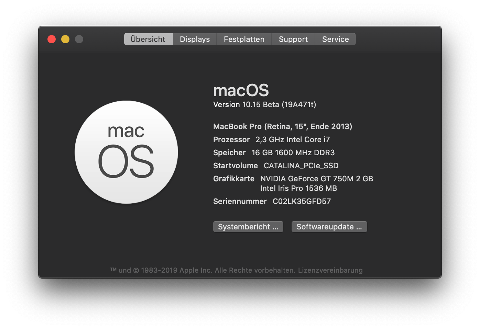Viewport: 480px width, 329px height.
Task: Minimize window using yellow button
Action: (x=65, y=39)
